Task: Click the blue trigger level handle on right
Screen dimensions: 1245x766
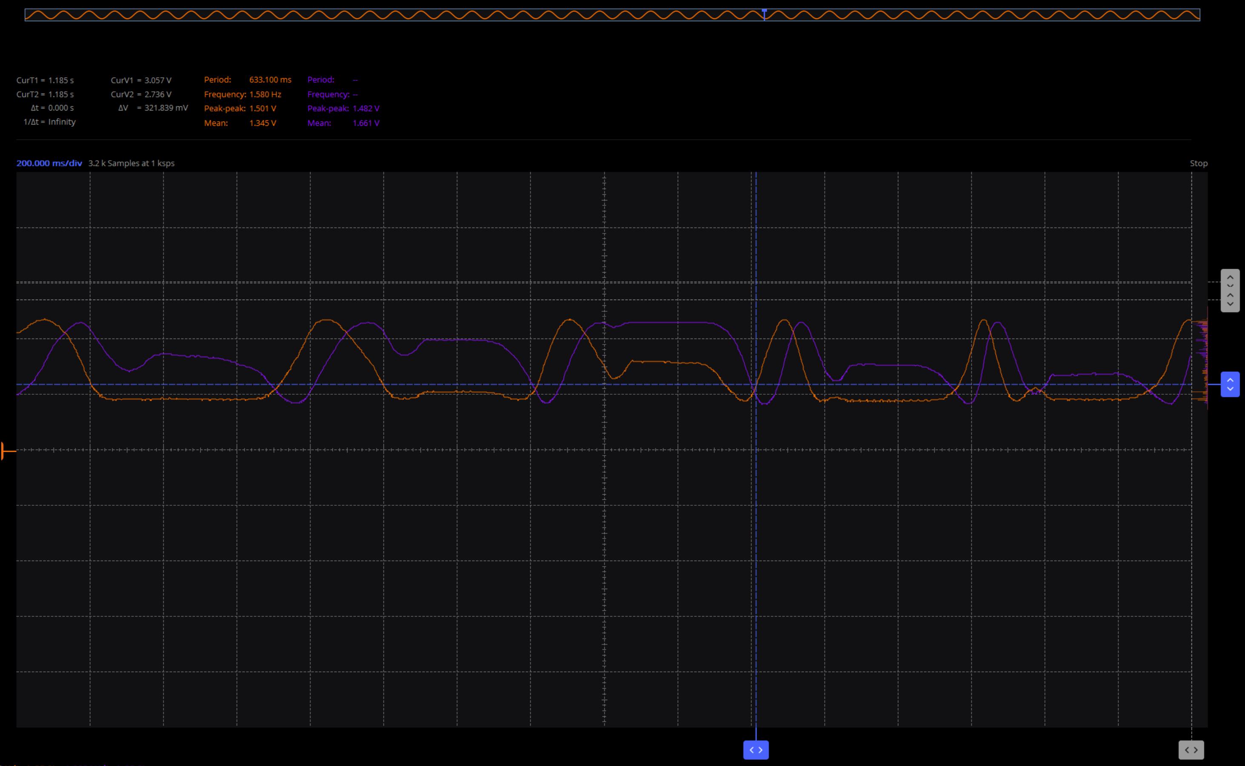Action: tap(1230, 384)
